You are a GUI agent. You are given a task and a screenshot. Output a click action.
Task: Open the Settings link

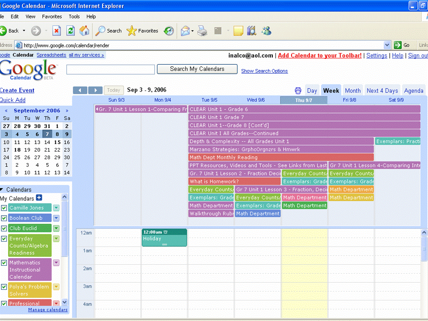(377, 56)
